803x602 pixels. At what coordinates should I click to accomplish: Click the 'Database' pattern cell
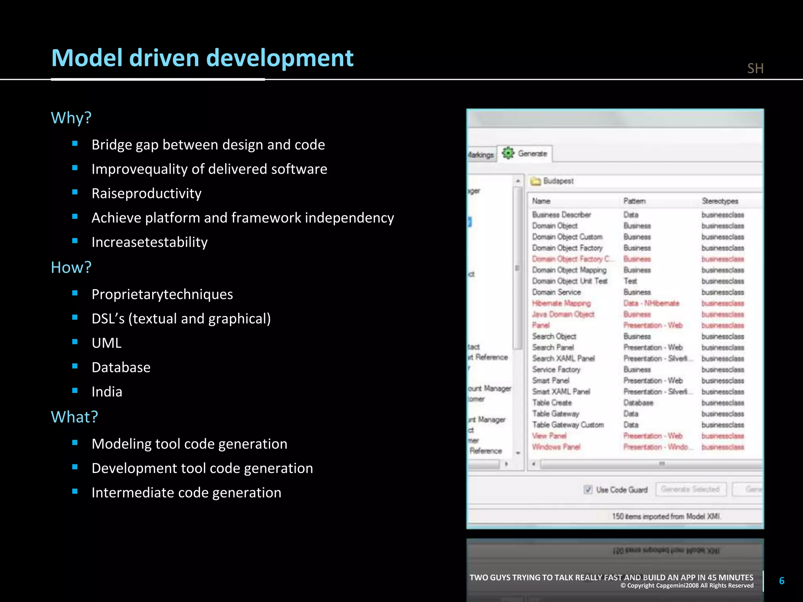point(638,403)
